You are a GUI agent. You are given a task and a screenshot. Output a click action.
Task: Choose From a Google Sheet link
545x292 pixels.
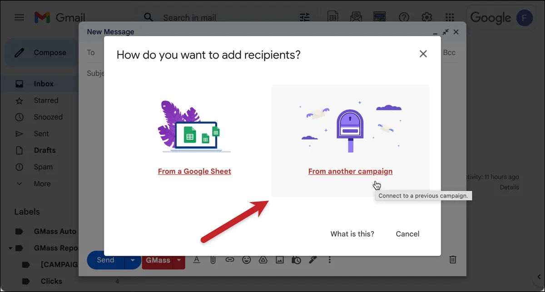tap(194, 171)
